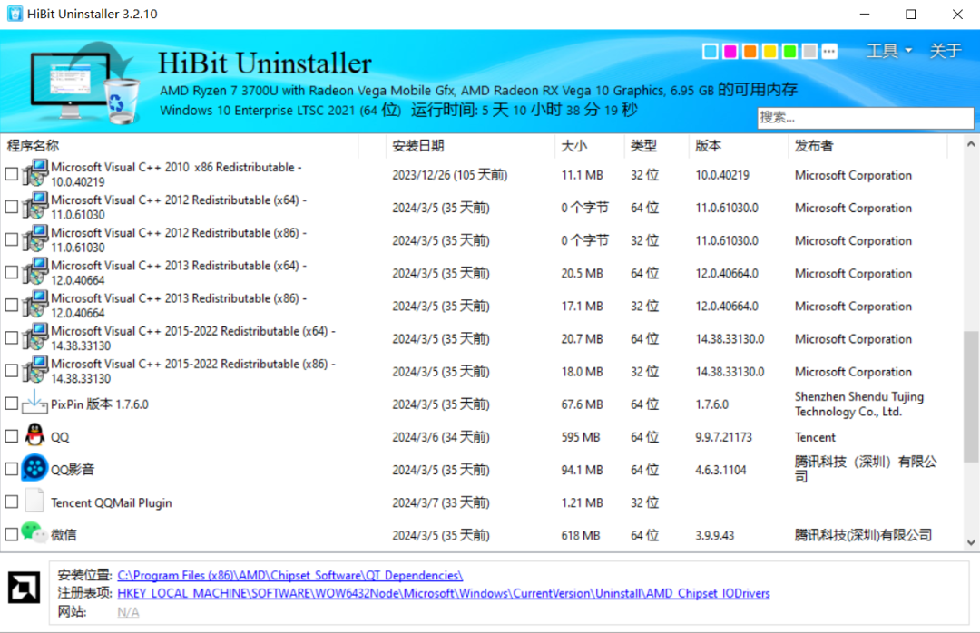
Task: Select the QQ application icon
Action: point(33,436)
